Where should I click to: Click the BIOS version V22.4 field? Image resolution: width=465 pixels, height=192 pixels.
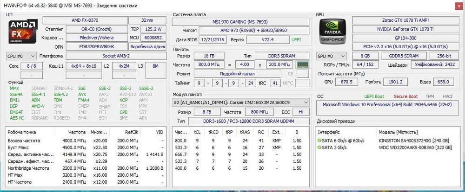(x=267, y=39)
